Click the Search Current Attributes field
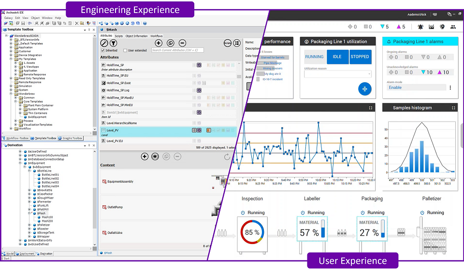This screenshot has height=273, width=464. pos(177,50)
